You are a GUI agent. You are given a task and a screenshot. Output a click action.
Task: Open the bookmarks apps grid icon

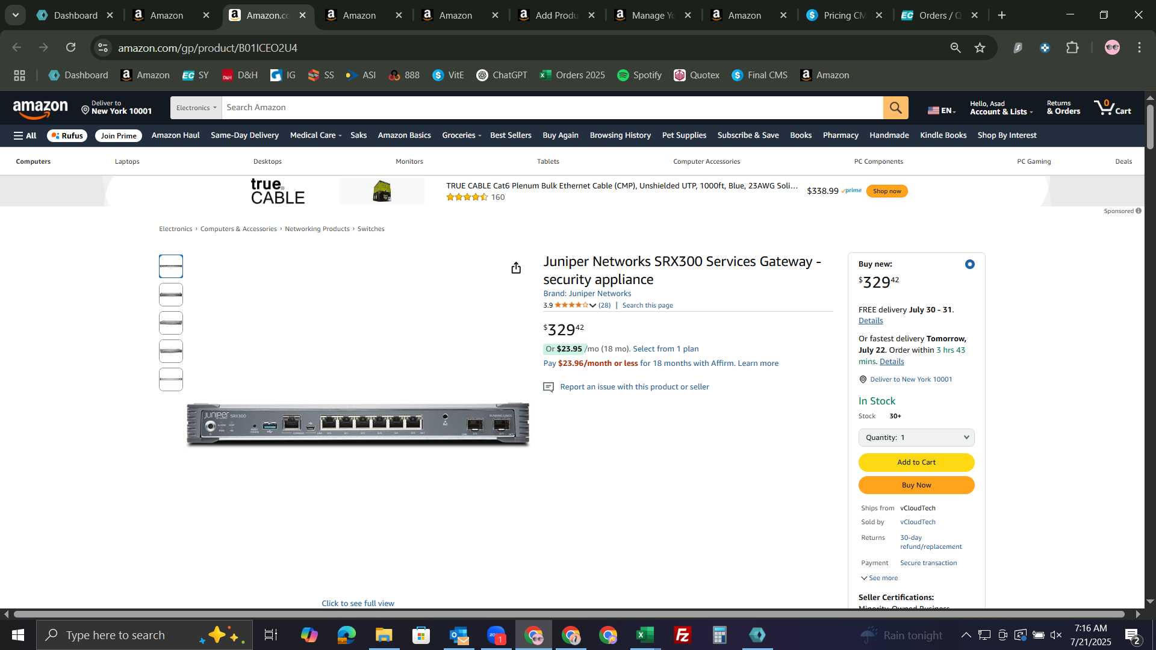point(19,75)
